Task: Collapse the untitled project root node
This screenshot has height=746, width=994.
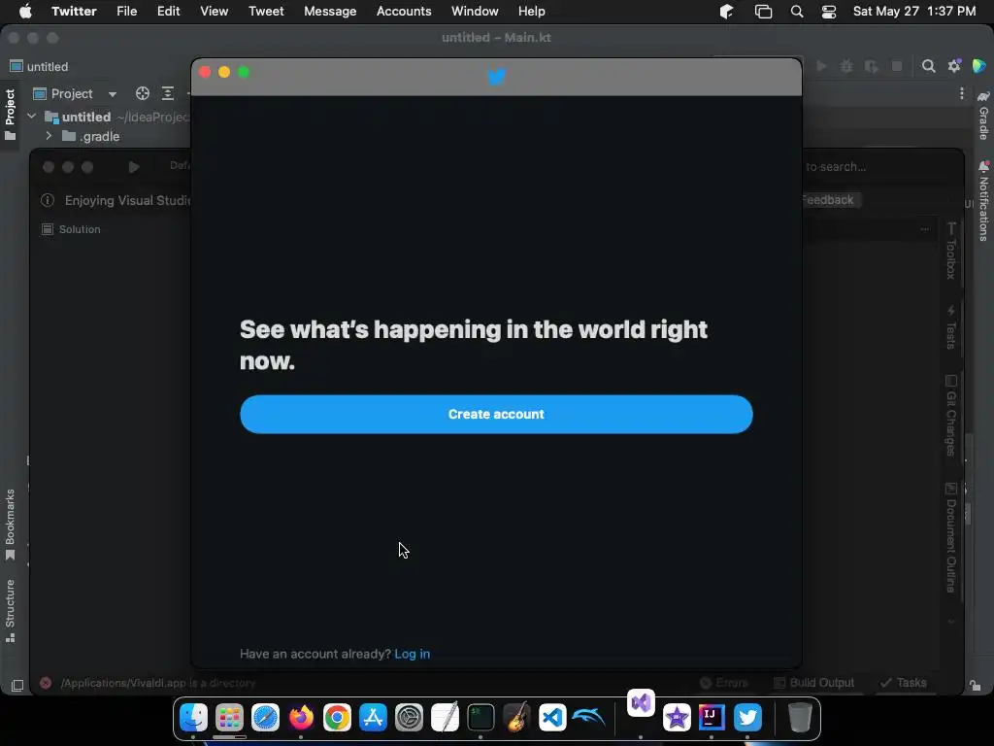Action: click(x=32, y=117)
